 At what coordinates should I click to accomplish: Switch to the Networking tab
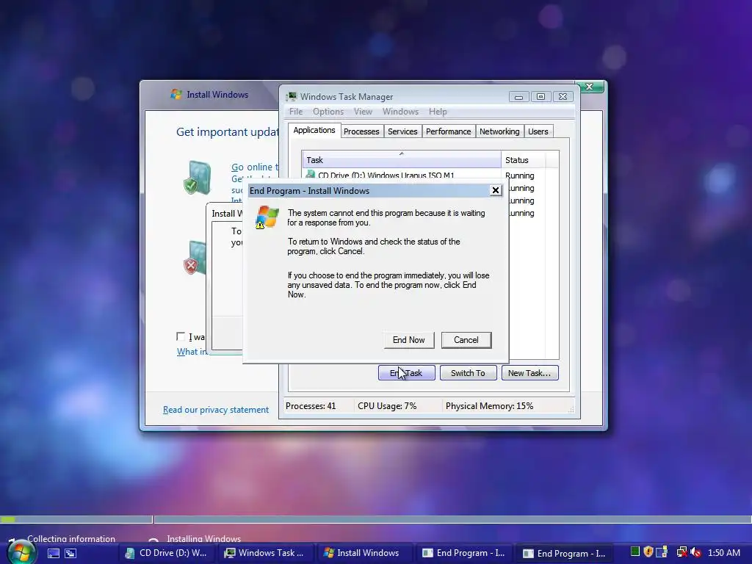(x=499, y=131)
